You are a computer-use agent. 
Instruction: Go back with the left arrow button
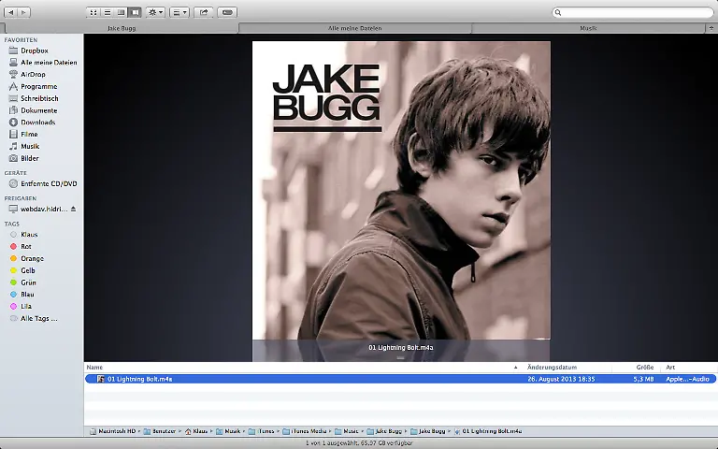(11, 12)
